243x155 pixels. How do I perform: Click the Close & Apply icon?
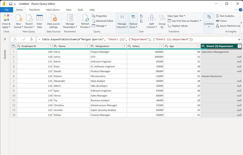click(6, 18)
